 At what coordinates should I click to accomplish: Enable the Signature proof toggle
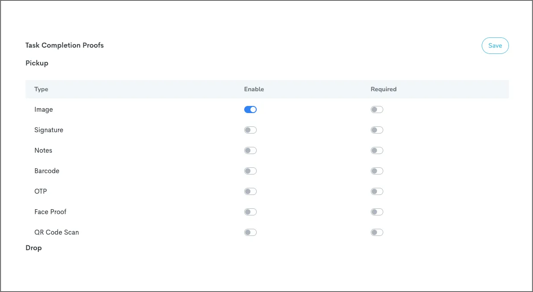(x=250, y=130)
